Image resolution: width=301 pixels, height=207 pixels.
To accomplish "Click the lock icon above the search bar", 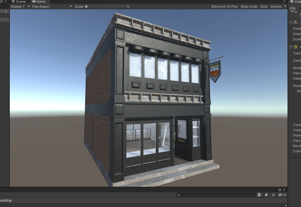I will 280,189.
